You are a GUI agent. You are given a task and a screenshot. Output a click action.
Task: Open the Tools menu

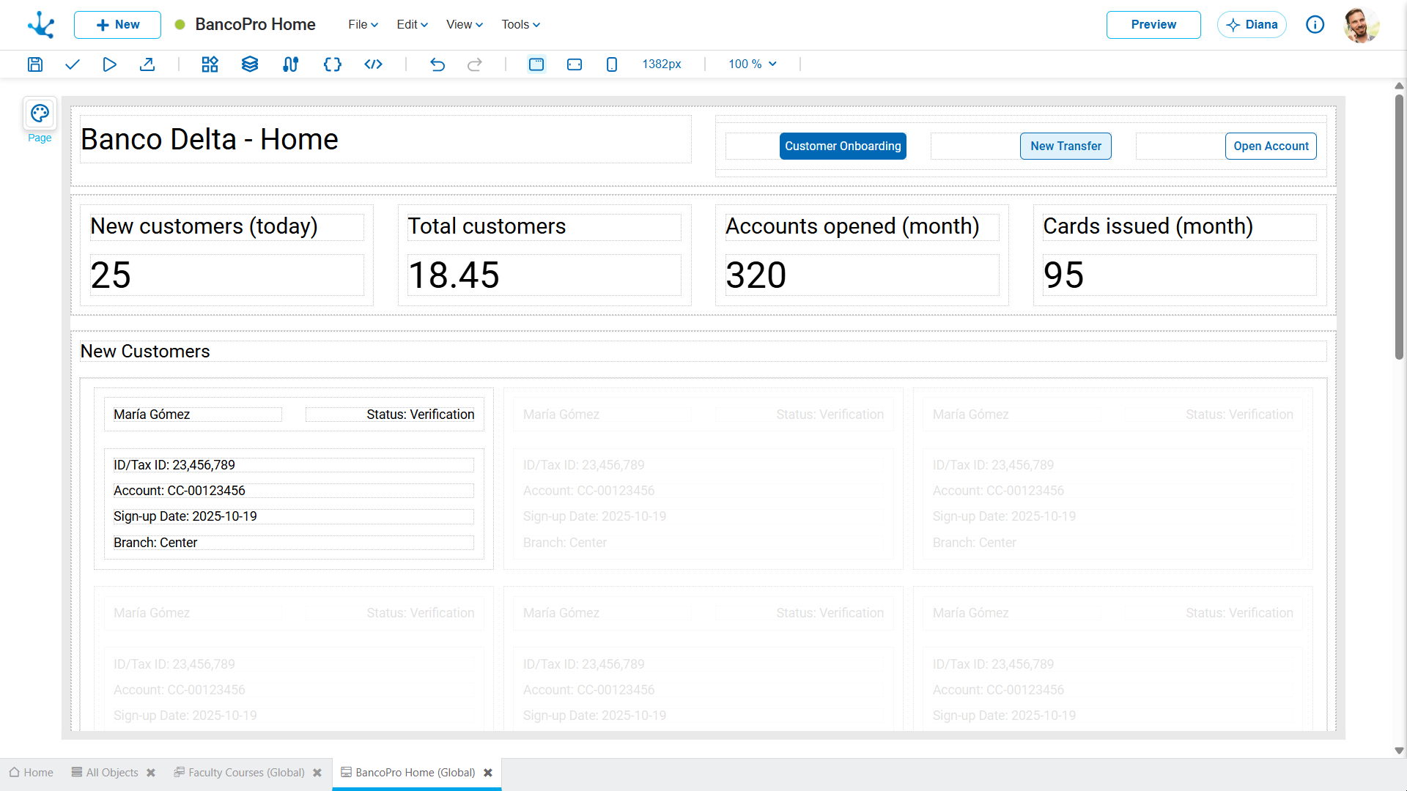pyautogui.click(x=520, y=25)
